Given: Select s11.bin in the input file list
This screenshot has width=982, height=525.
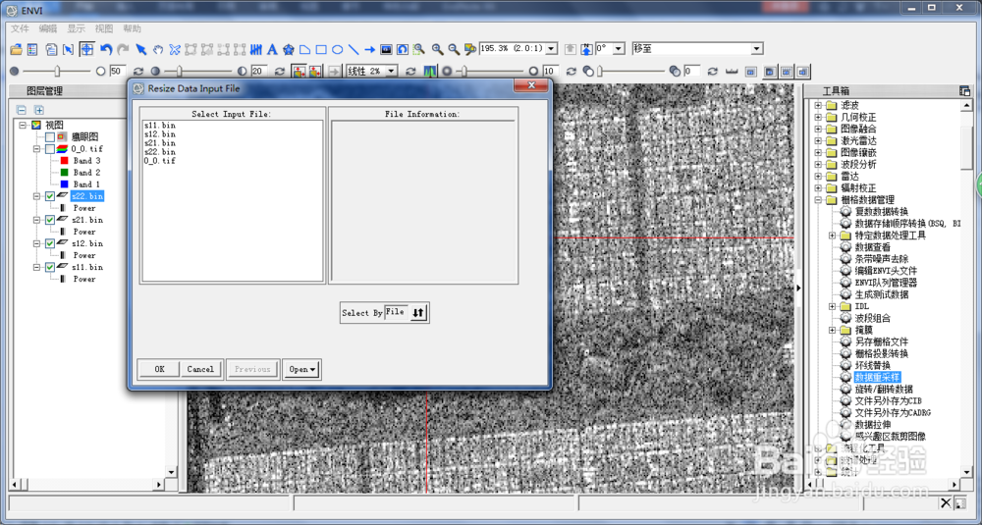Looking at the screenshot, I should click(160, 126).
